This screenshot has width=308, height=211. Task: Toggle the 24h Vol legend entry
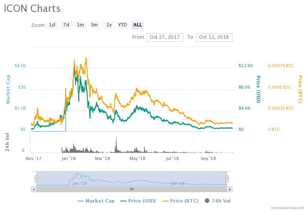point(218,201)
